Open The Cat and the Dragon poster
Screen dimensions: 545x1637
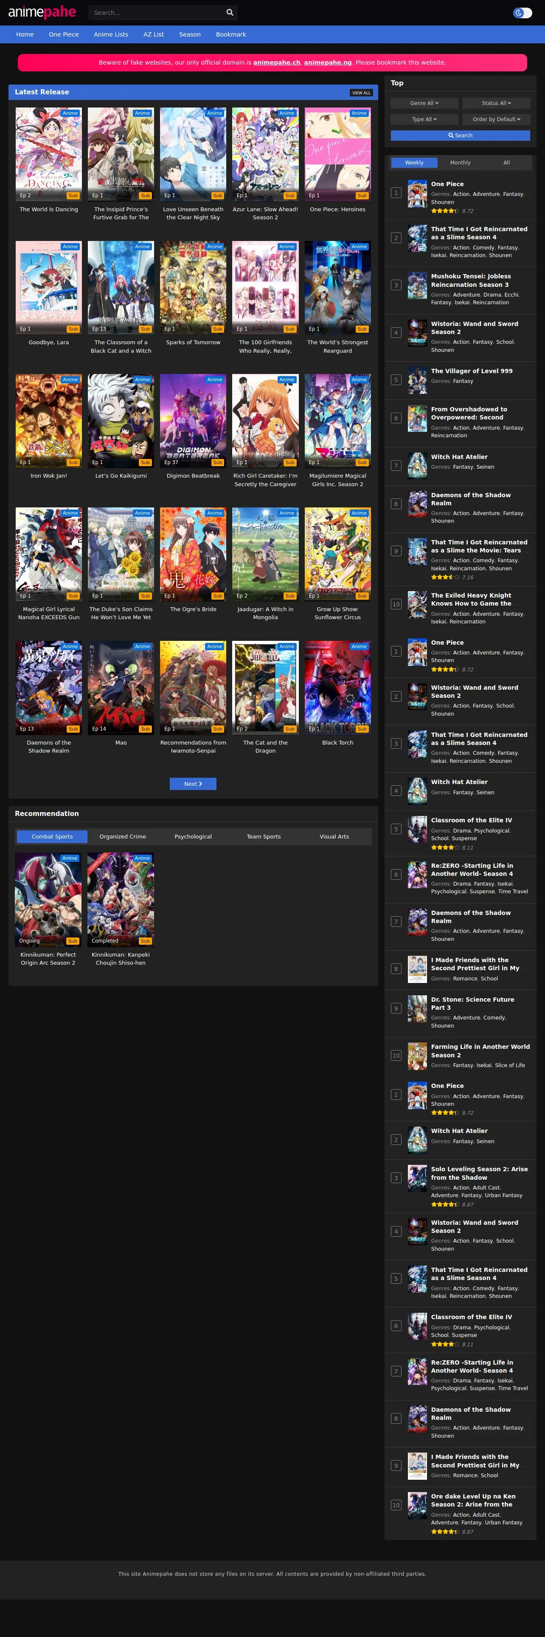(265, 688)
